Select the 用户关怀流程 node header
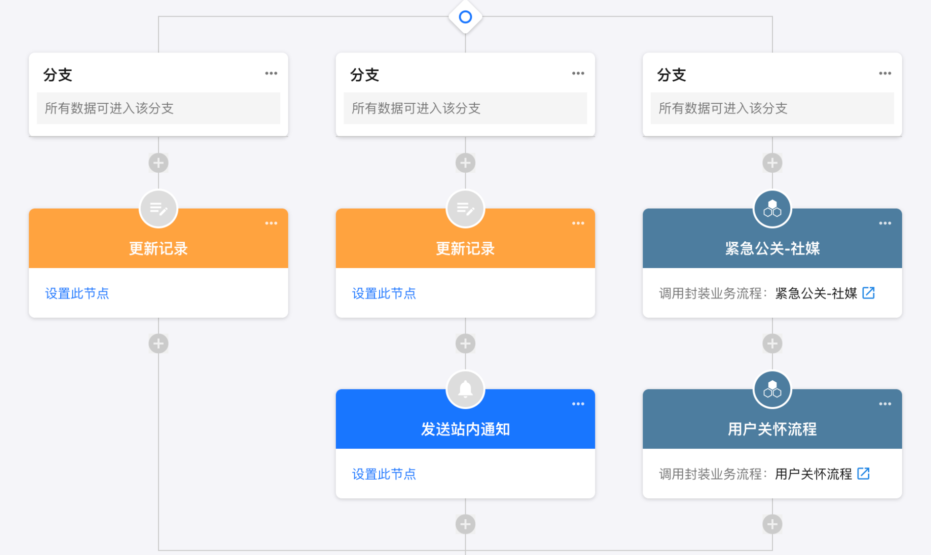This screenshot has height=555, width=931. pos(772,429)
